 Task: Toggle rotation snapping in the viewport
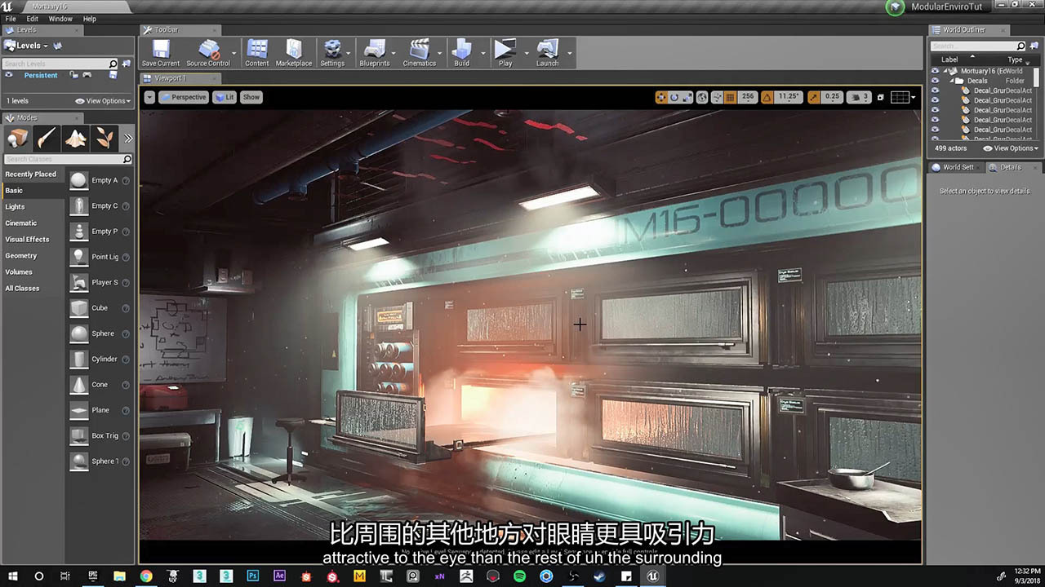(767, 97)
